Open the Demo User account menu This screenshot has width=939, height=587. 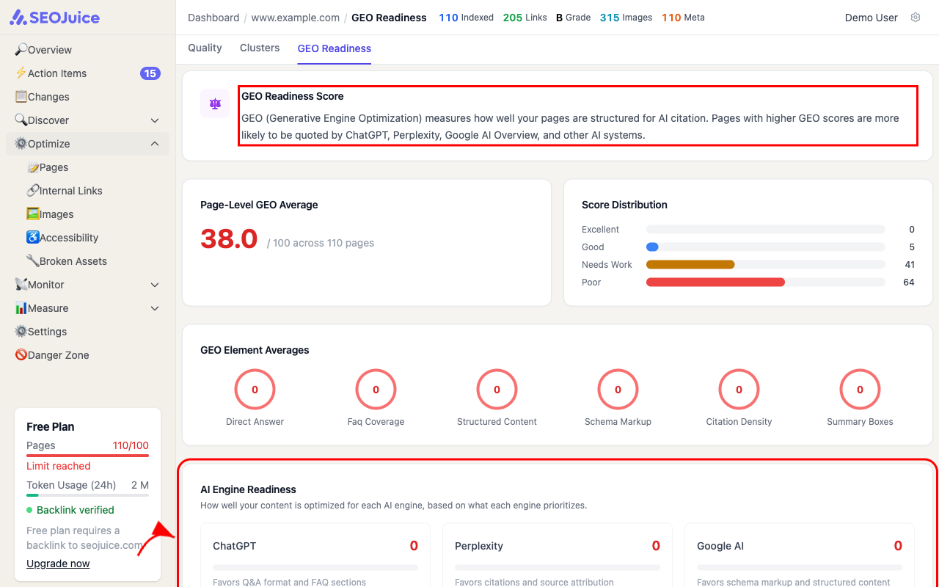[872, 18]
